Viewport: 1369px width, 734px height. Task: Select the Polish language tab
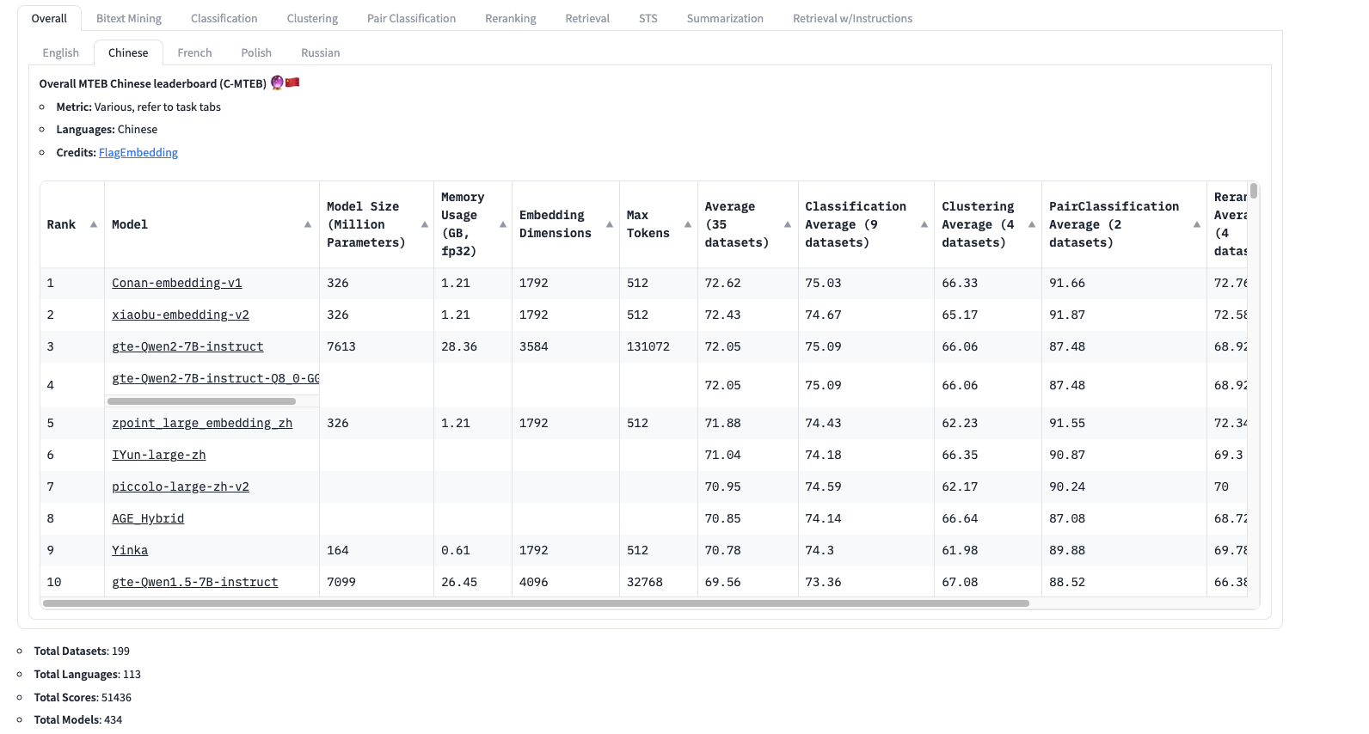coord(256,52)
